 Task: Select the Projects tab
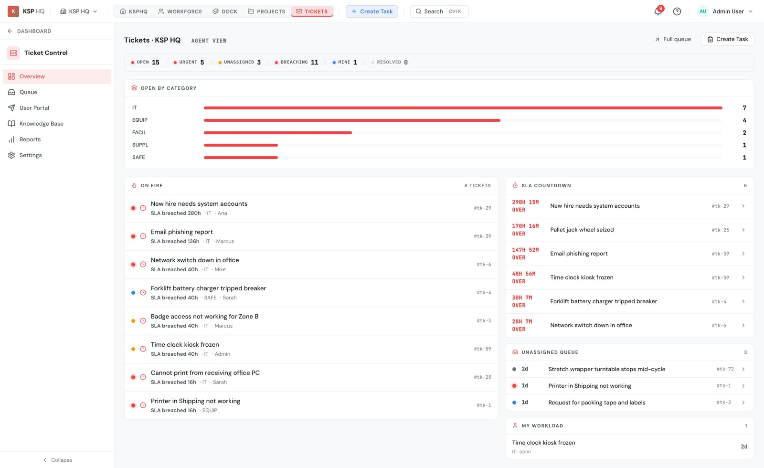click(266, 11)
